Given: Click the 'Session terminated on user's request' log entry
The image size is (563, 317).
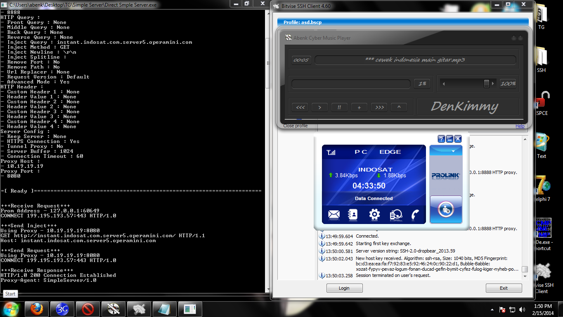Looking at the screenshot, I should 393,275.
